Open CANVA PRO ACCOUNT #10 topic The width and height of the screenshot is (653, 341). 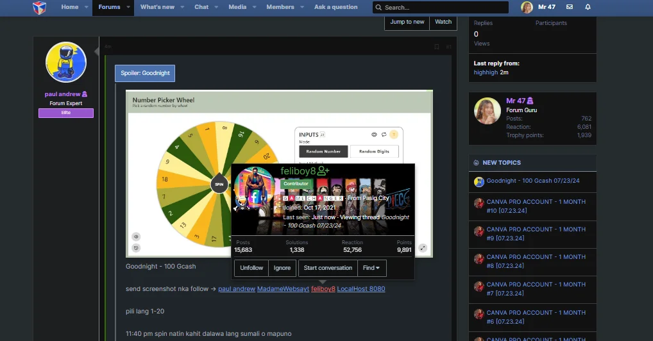click(536, 206)
